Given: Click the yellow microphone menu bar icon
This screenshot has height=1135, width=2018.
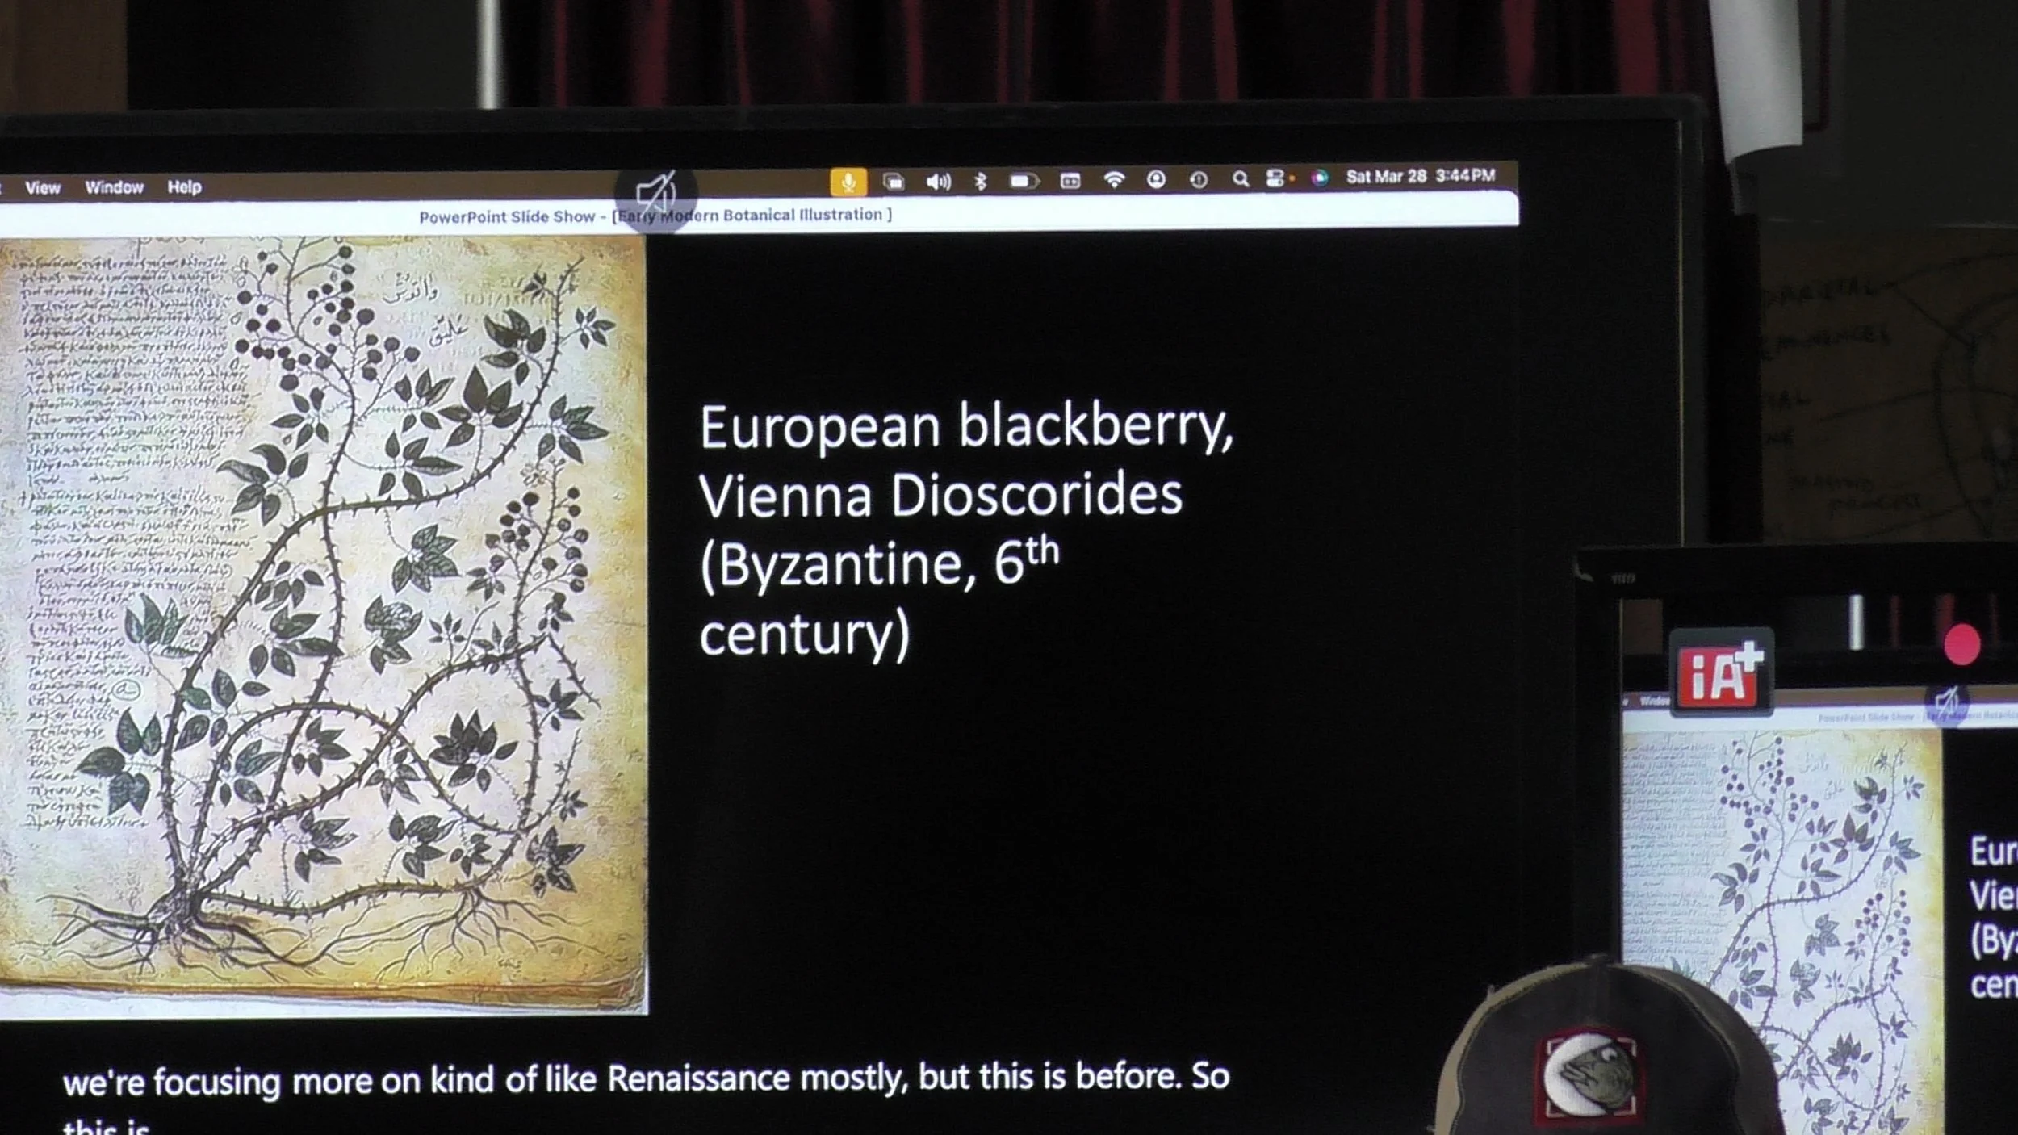Looking at the screenshot, I should 848,182.
